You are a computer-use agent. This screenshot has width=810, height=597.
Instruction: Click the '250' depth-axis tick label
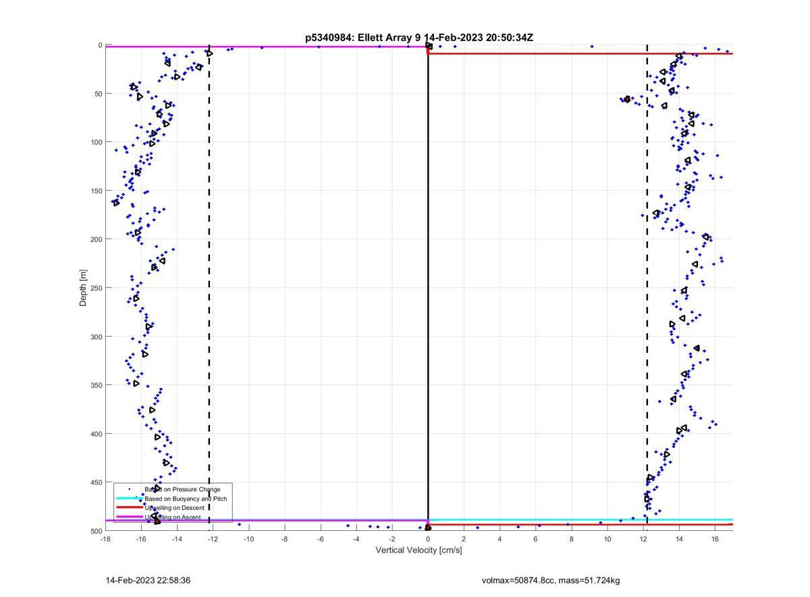(x=96, y=288)
